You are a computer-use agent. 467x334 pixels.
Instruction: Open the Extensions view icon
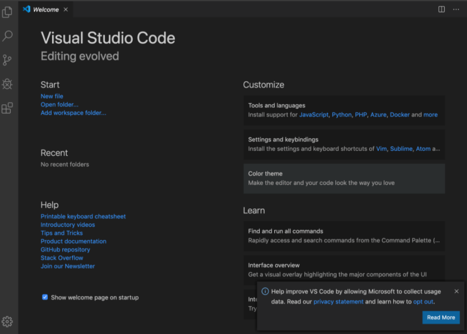tap(7, 108)
